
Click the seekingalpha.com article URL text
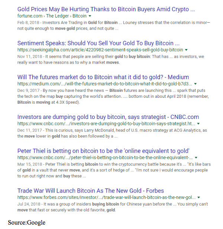[x=100, y=50]
